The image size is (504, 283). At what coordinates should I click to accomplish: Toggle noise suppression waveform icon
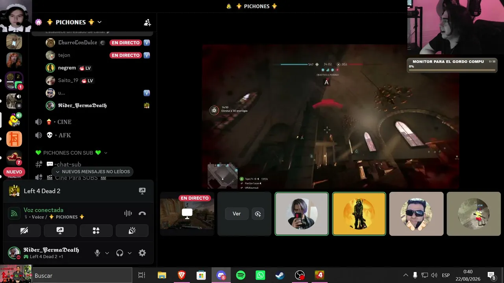128,213
